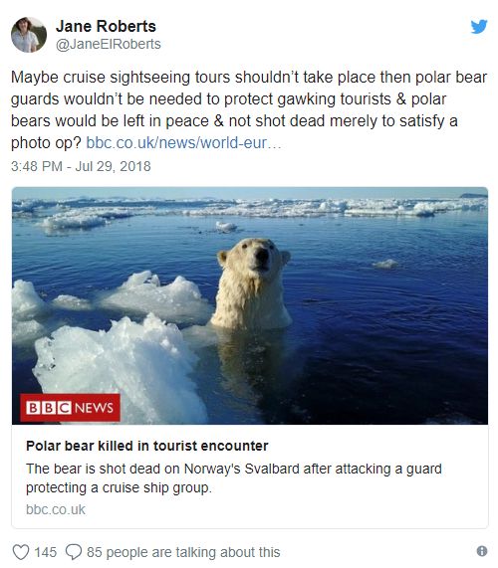Click the tweet body text
The image size is (498, 568).
click(249, 109)
